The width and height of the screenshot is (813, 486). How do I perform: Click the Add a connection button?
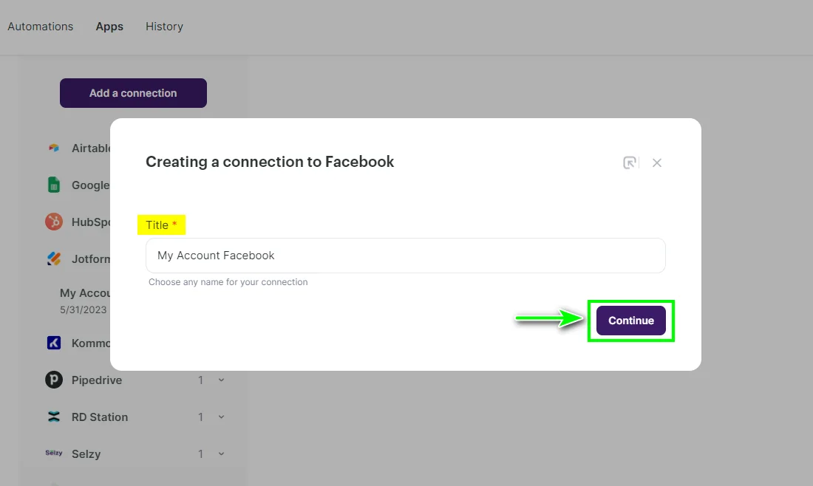pyautogui.click(x=133, y=92)
